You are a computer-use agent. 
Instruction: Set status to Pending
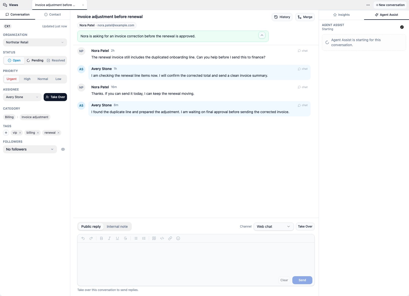pyautogui.click(x=35, y=60)
